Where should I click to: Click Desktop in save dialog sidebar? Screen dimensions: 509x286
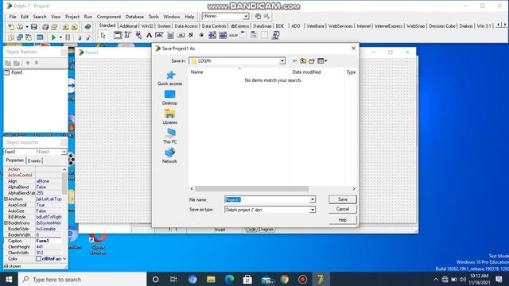click(x=169, y=98)
